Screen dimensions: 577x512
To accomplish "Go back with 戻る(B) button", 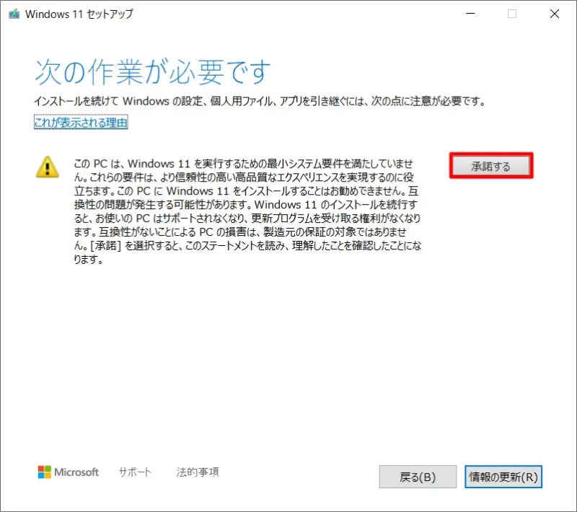I will pyautogui.click(x=418, y=477).
